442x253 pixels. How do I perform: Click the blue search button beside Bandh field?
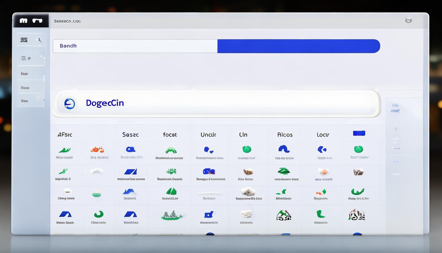(298, 46)
